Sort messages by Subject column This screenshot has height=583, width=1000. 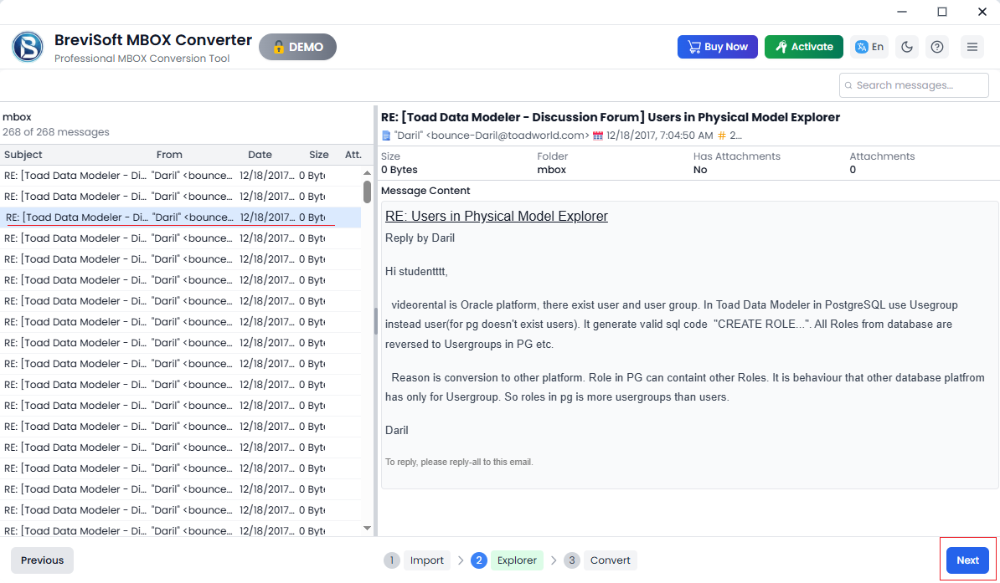[x=23, y=154]
